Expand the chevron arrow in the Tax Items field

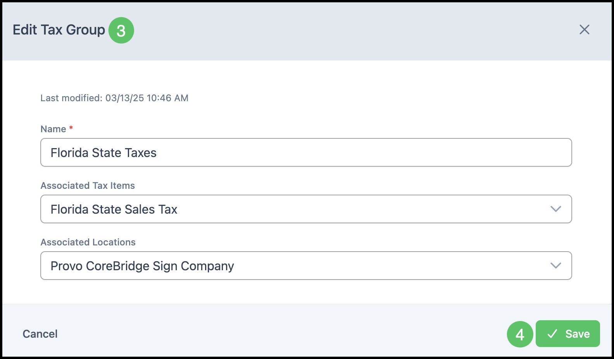555,209
